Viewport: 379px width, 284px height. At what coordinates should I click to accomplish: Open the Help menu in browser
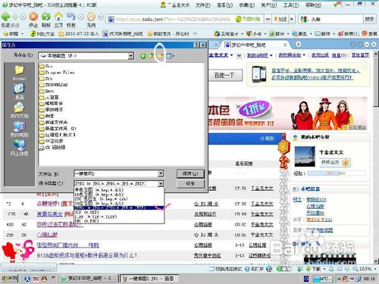[314, 5]
